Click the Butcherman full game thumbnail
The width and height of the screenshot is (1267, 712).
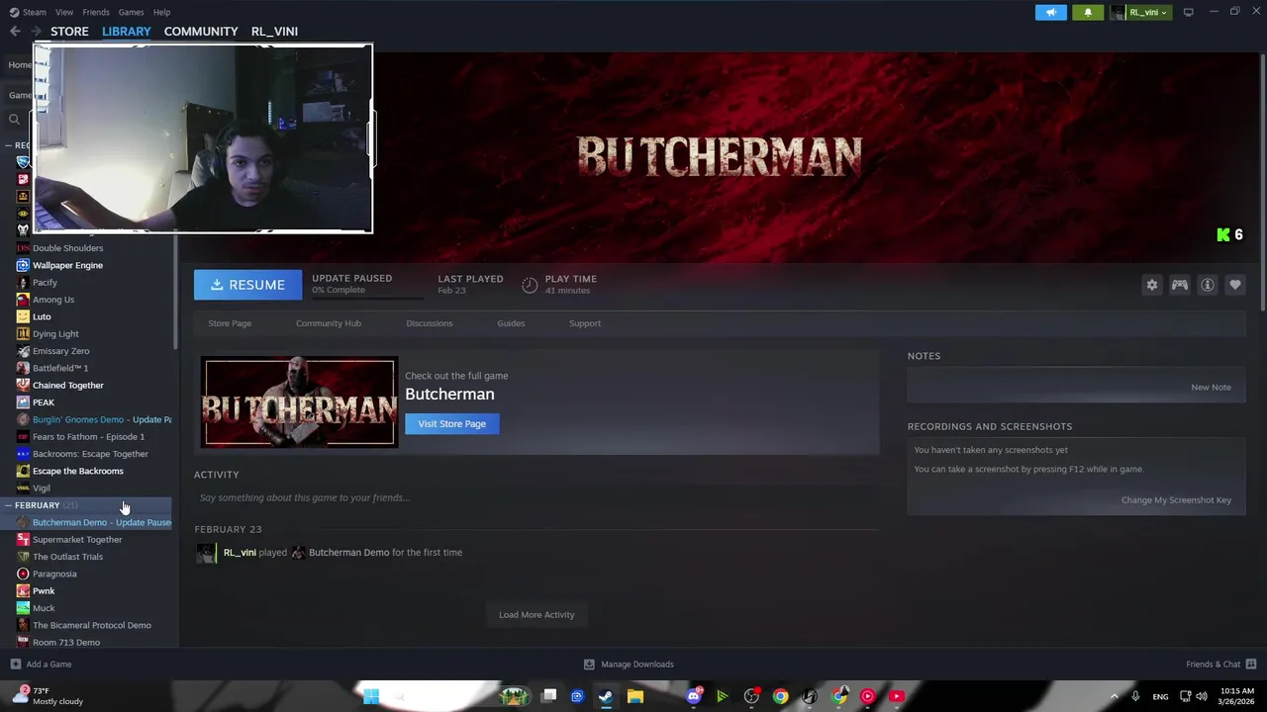[x=300, y=402]
